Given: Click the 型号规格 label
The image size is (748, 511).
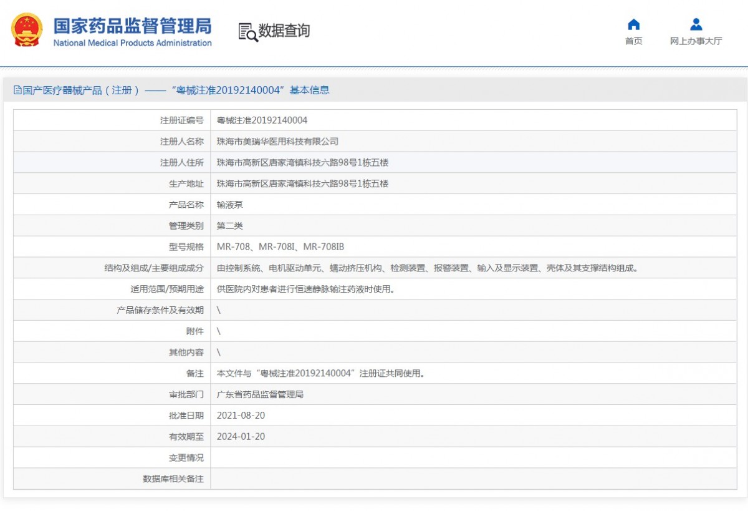Looking at the screenshot, I should click(186, 247).
